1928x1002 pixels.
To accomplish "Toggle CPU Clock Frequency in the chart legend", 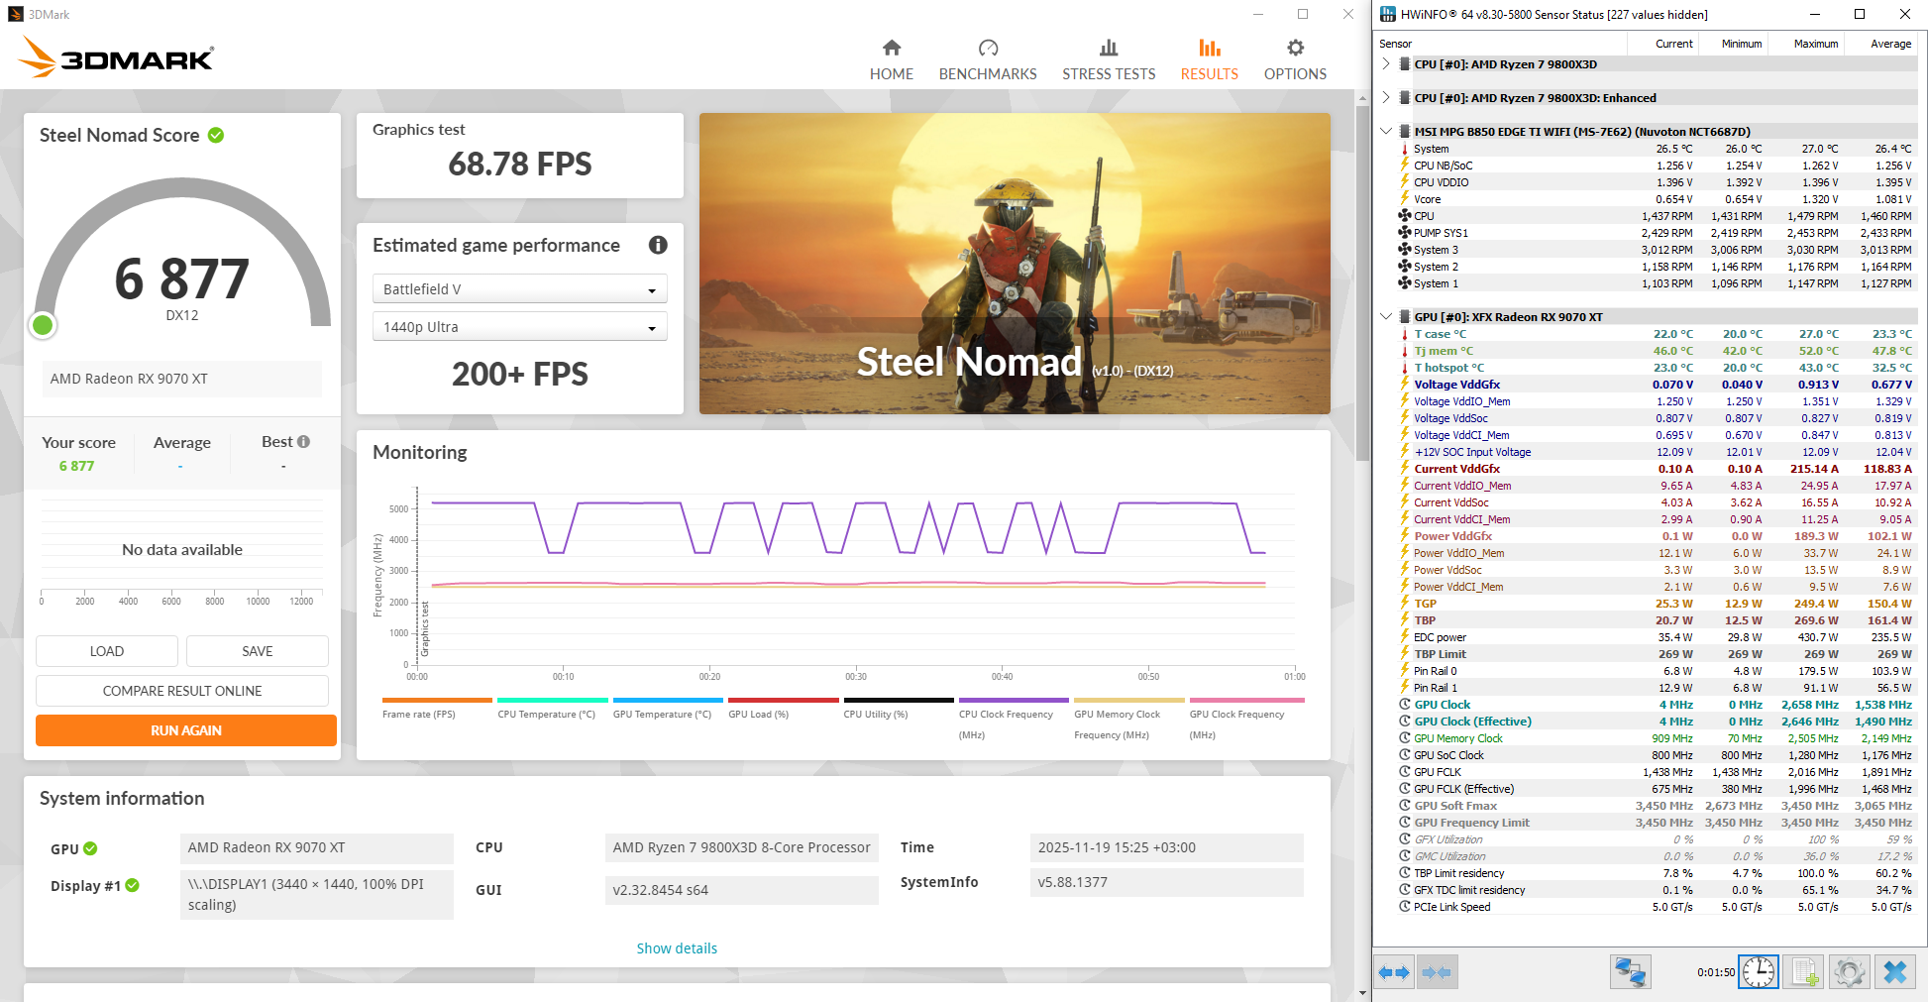I will coord(1014,719).
